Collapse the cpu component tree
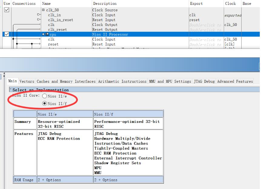The height and width of the screenshot is (189, 261). click(43, 34)
